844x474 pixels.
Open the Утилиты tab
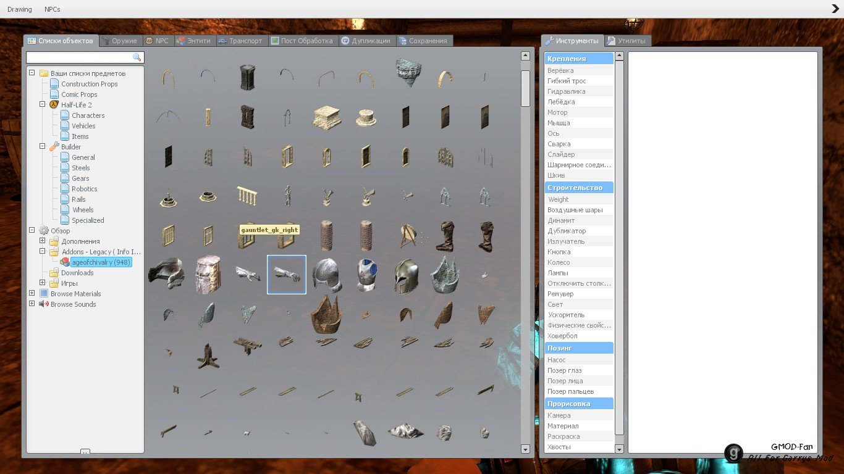tap(627, 41)
